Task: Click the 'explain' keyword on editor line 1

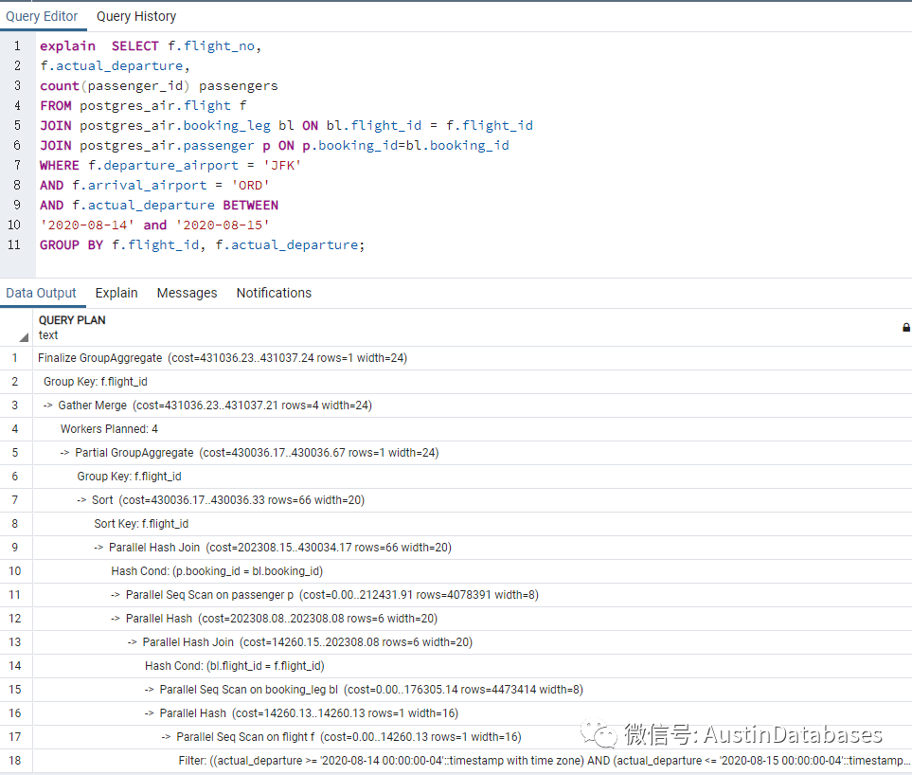Action: (67, 46)
